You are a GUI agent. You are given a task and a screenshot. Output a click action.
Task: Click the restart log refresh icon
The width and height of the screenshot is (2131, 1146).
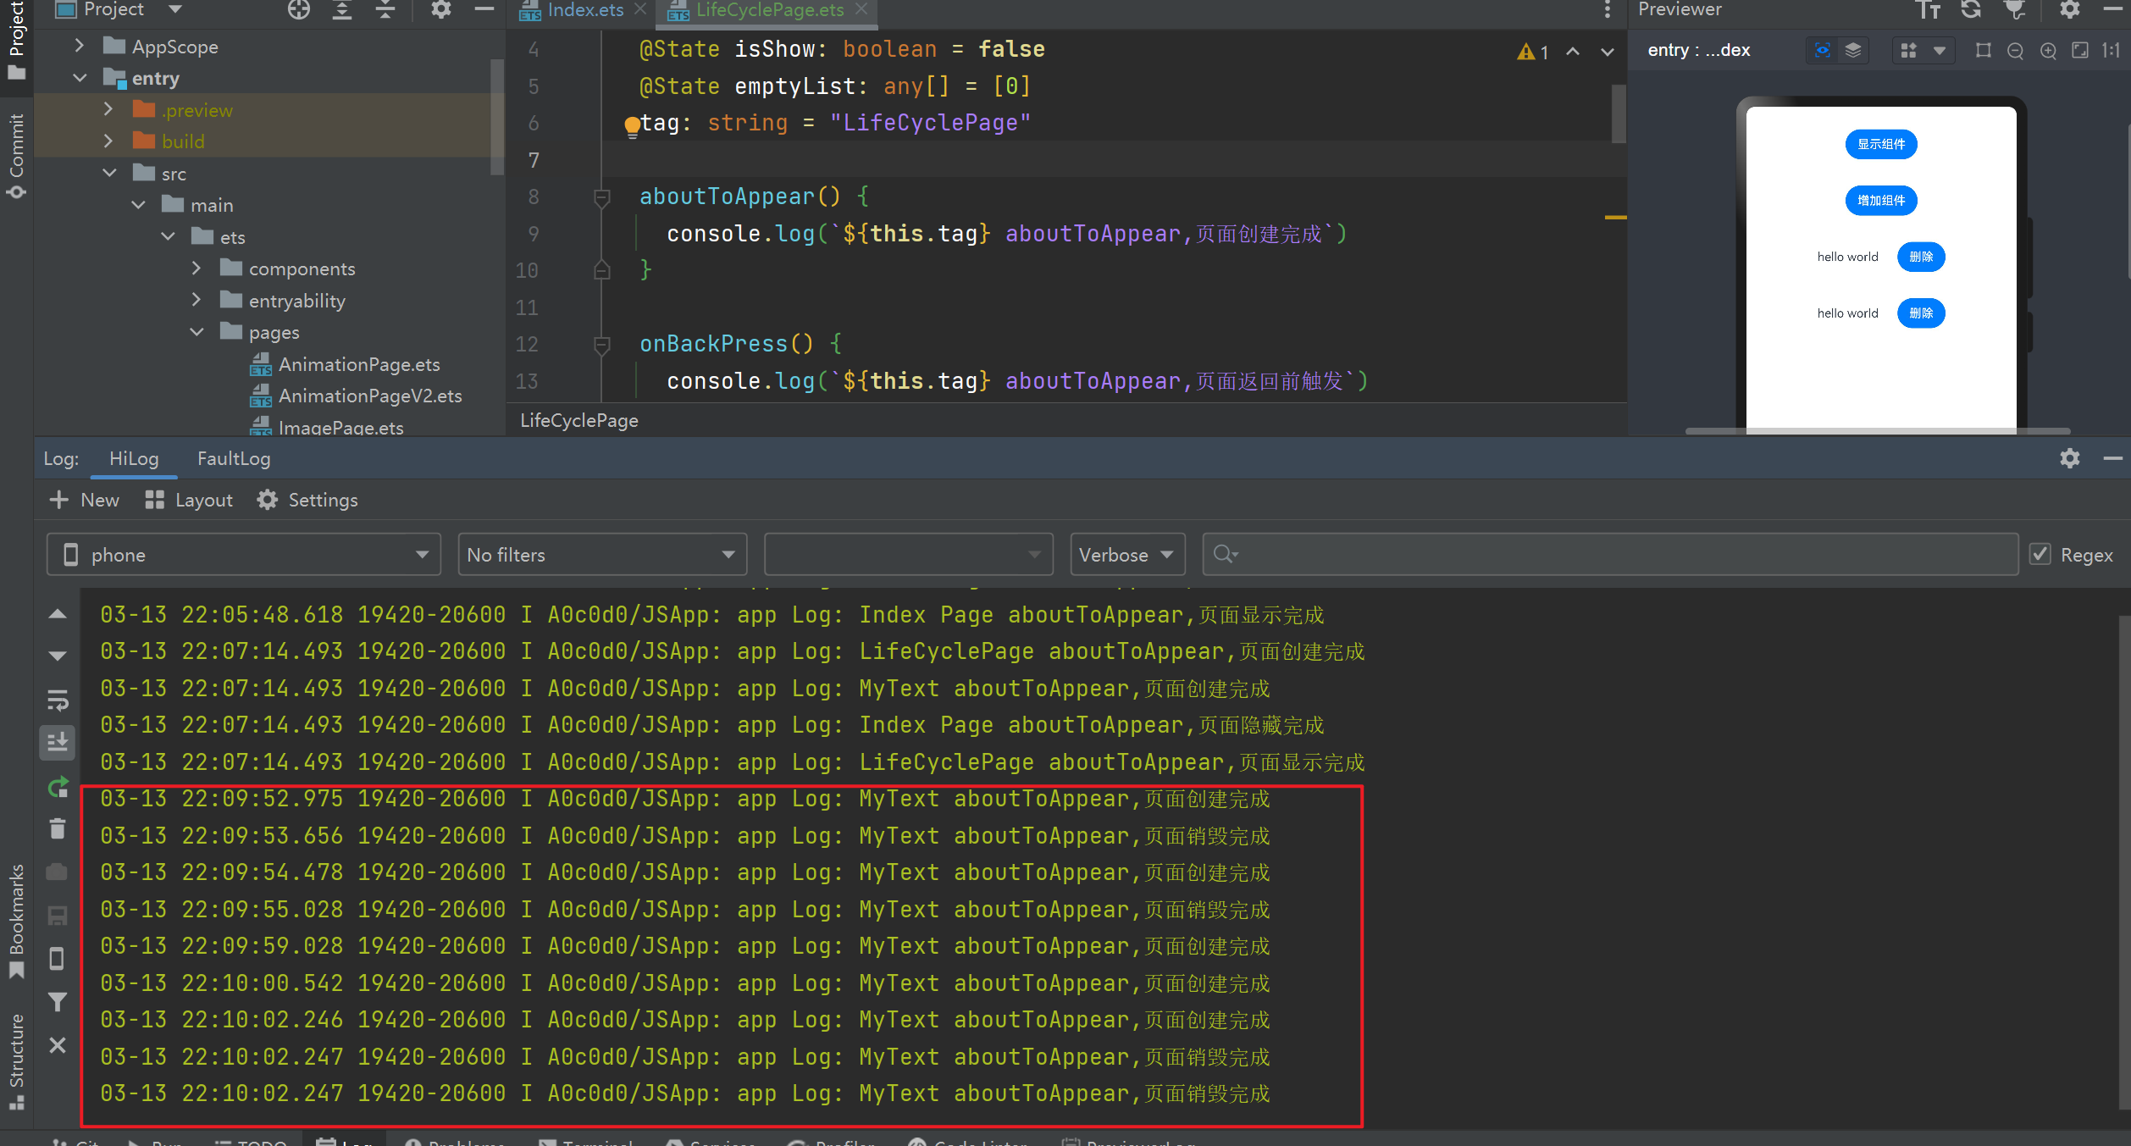(x=58, y=788)
